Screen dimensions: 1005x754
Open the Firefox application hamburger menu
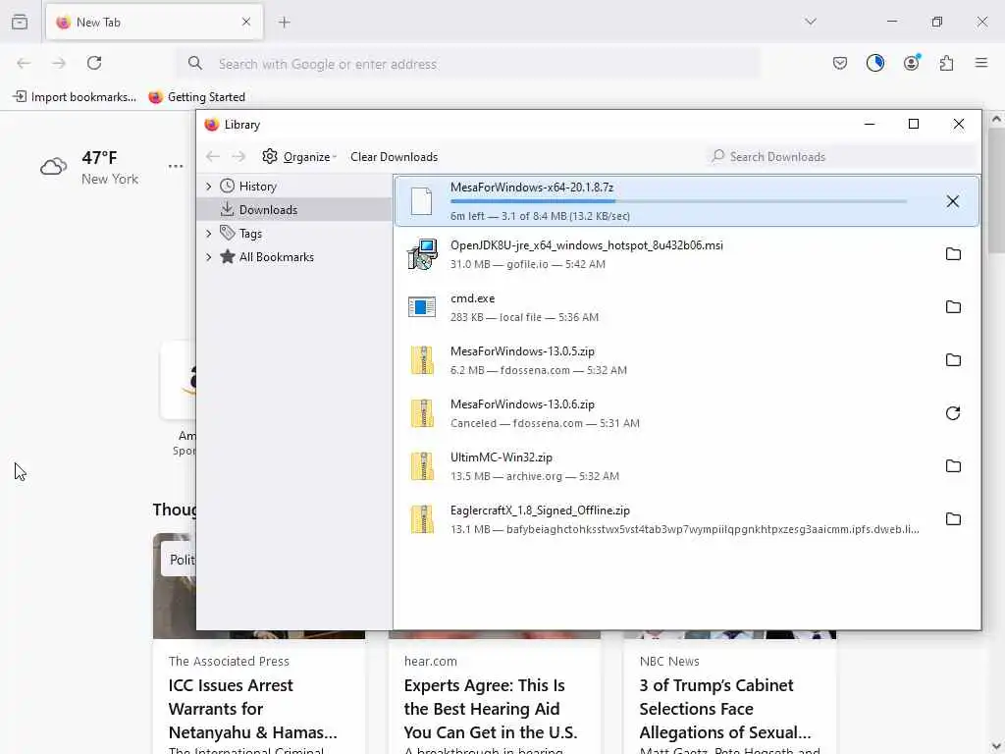point(981,63)
